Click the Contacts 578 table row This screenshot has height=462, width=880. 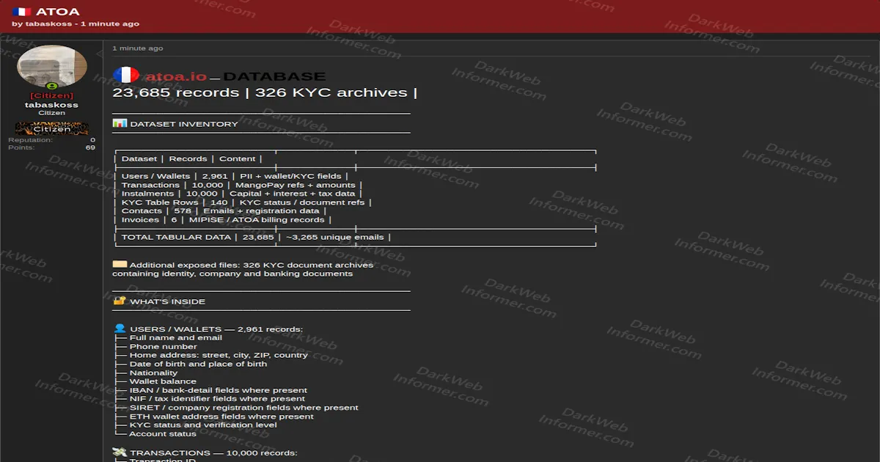pos(220,210)
